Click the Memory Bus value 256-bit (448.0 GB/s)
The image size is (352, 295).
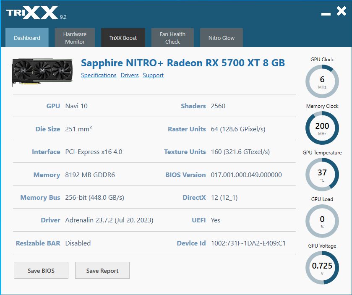coord(94,198)
